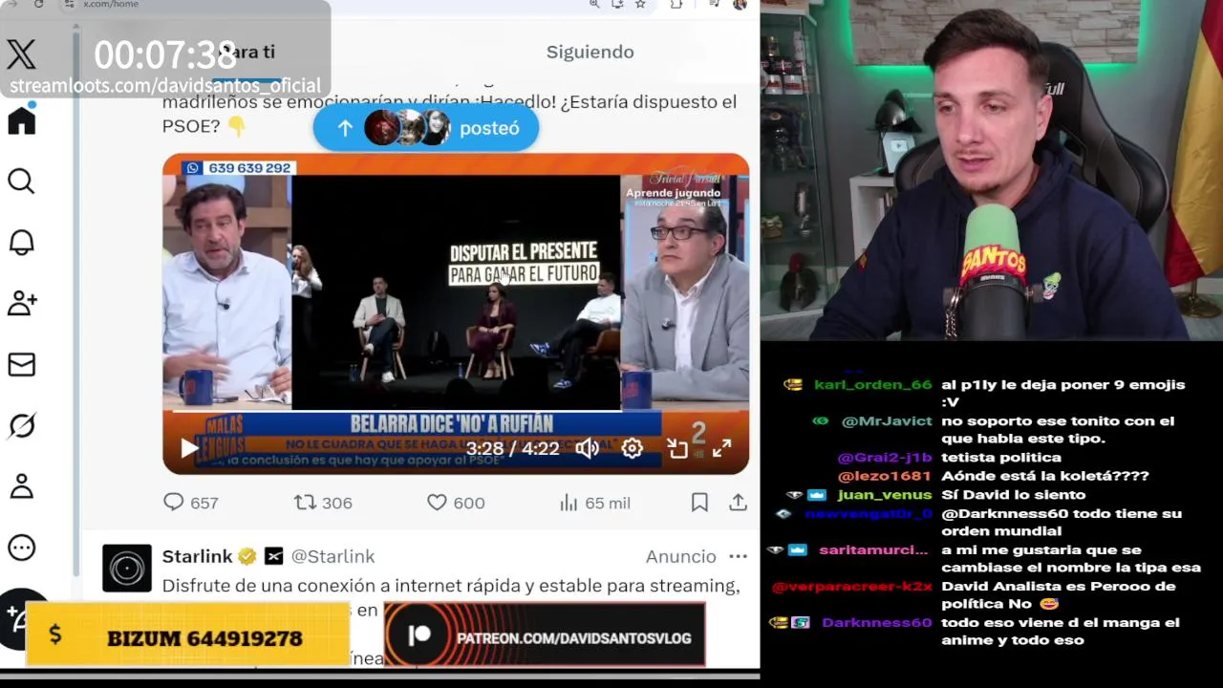
Task: Expand video to fullscreen
Action: click(x=722, y=447)
